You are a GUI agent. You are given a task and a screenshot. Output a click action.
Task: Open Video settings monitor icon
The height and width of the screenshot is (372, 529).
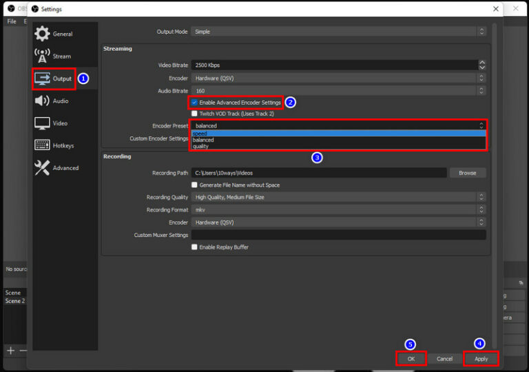pos(42,123)
